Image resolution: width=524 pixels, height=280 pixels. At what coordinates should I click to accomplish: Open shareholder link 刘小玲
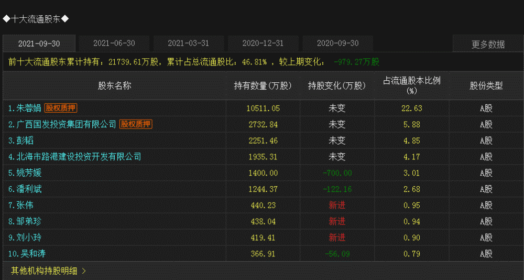click(29, 238)
